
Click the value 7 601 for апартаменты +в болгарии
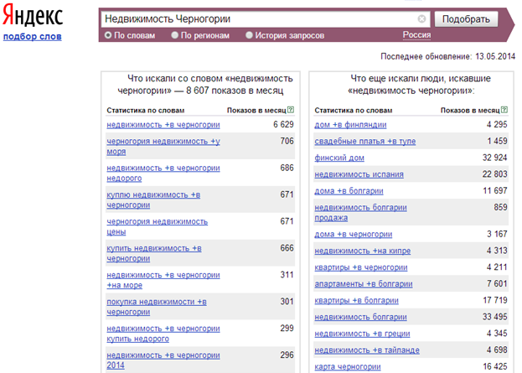tap(497, 284)
